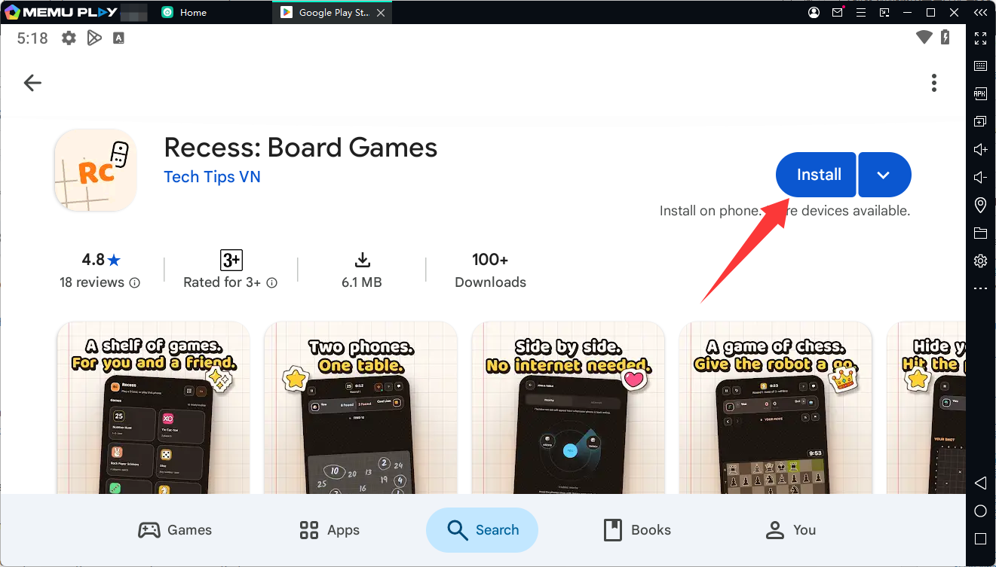Click the reviews info icon
Viewport: 996px width, 567px height.
pyautogui.click(x=134, y=283)
